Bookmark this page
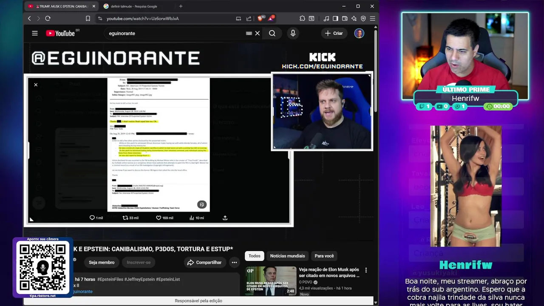Image resolution: width=544 pixels, height=306 pixels. [x=88, y=18]
